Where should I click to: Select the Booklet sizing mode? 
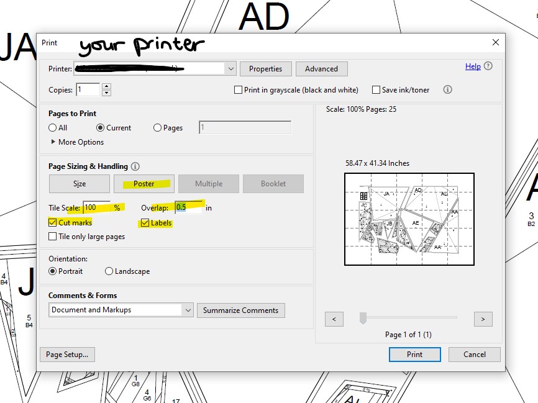(273, 184)
